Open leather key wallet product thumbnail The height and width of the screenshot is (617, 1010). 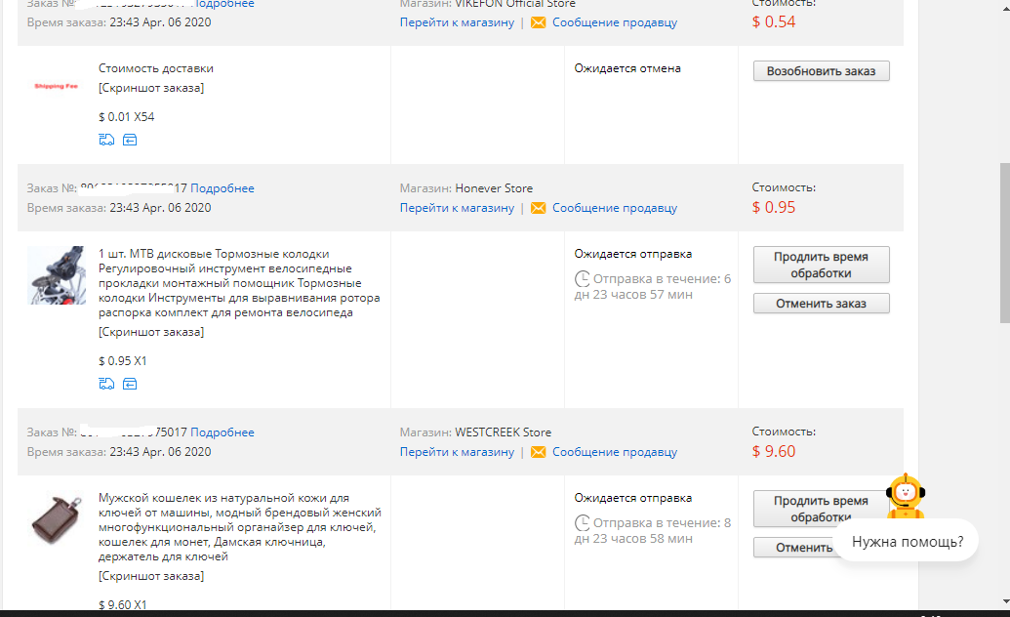click(x=57, y=520)
